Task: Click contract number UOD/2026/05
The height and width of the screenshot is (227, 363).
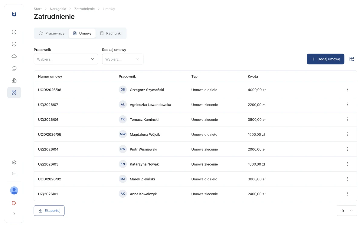Action: 50,134
